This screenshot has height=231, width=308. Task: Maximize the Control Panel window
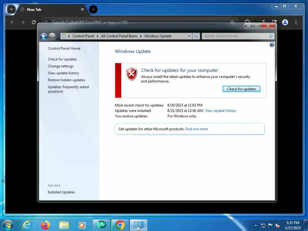(x=257, y=25)
